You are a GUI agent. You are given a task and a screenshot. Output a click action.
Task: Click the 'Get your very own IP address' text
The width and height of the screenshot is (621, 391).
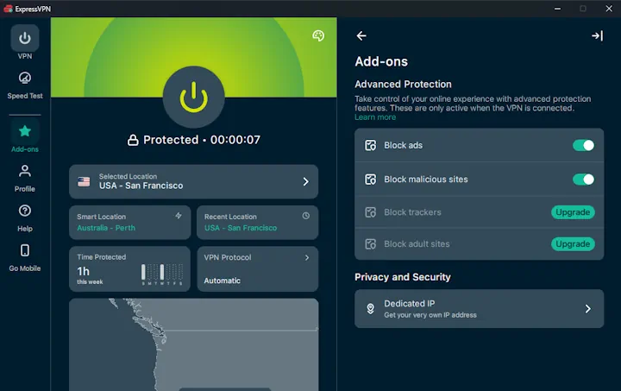pos(430,315)
